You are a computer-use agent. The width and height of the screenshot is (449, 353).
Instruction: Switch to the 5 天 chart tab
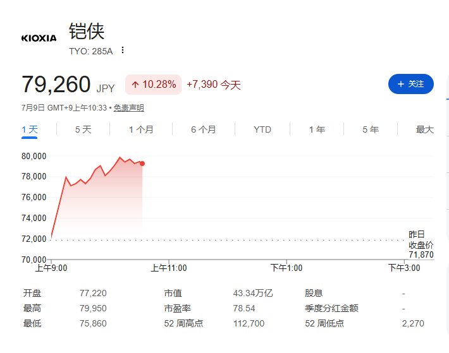[x=83, y=129]
